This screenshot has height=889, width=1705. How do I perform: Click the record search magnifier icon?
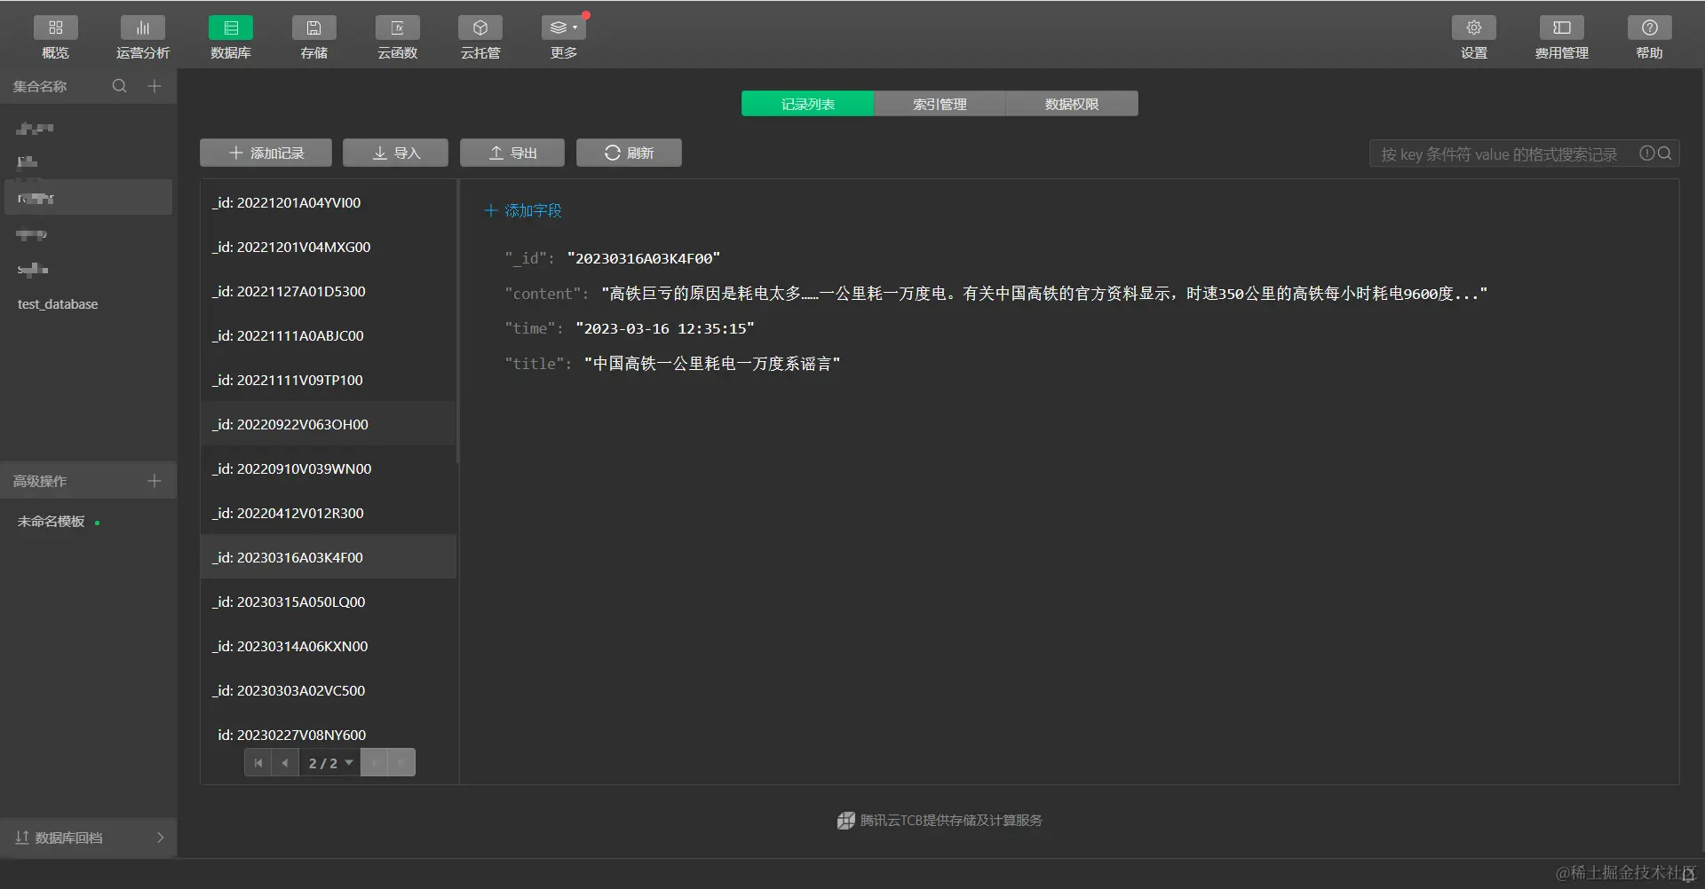[x=1665, y=153]
